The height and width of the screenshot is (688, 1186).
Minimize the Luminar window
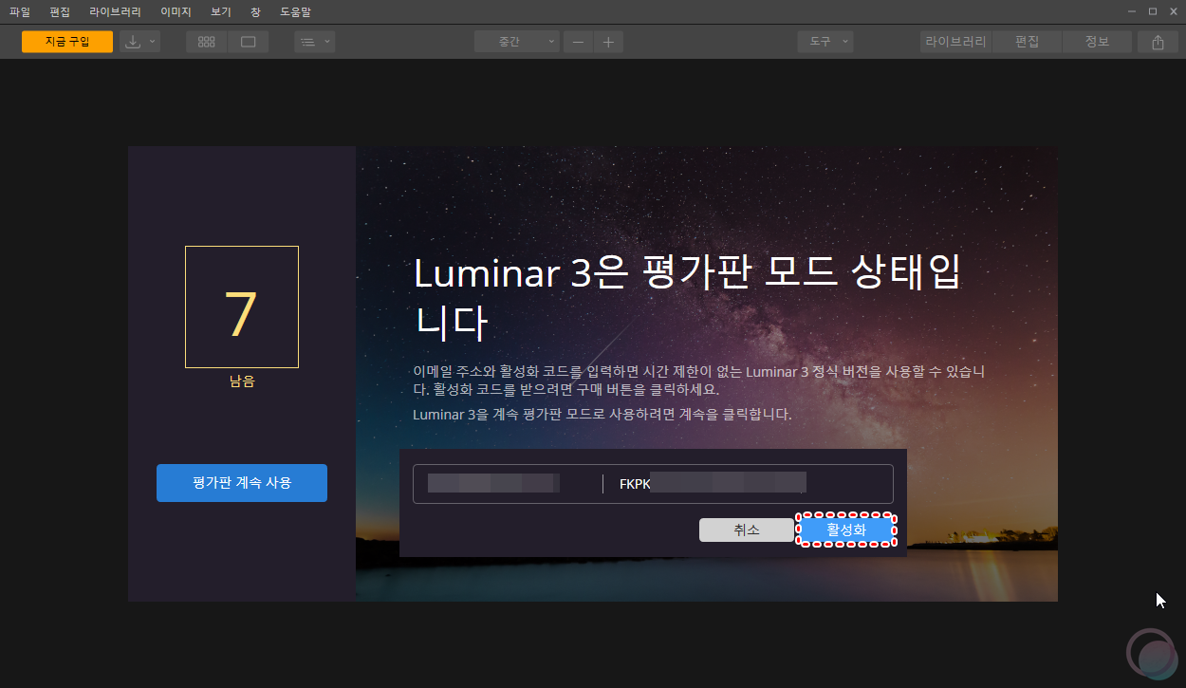(1132, 11)
